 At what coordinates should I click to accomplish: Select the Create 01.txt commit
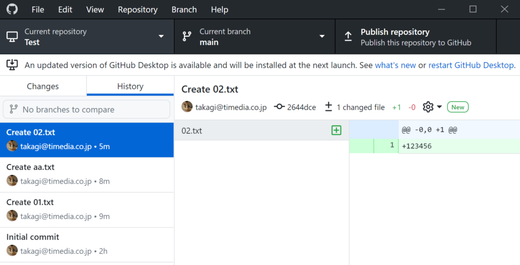(86, 210)
